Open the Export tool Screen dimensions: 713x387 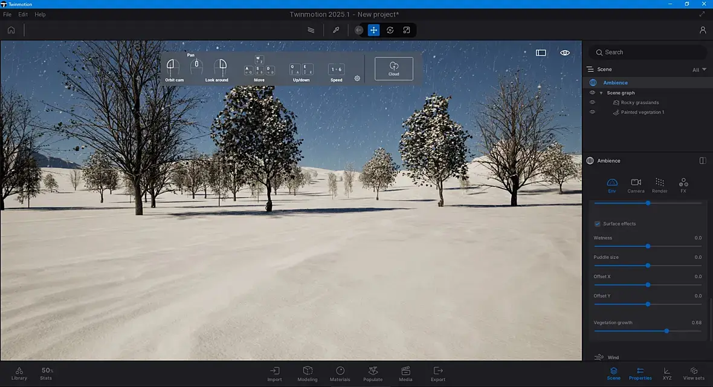438,374
